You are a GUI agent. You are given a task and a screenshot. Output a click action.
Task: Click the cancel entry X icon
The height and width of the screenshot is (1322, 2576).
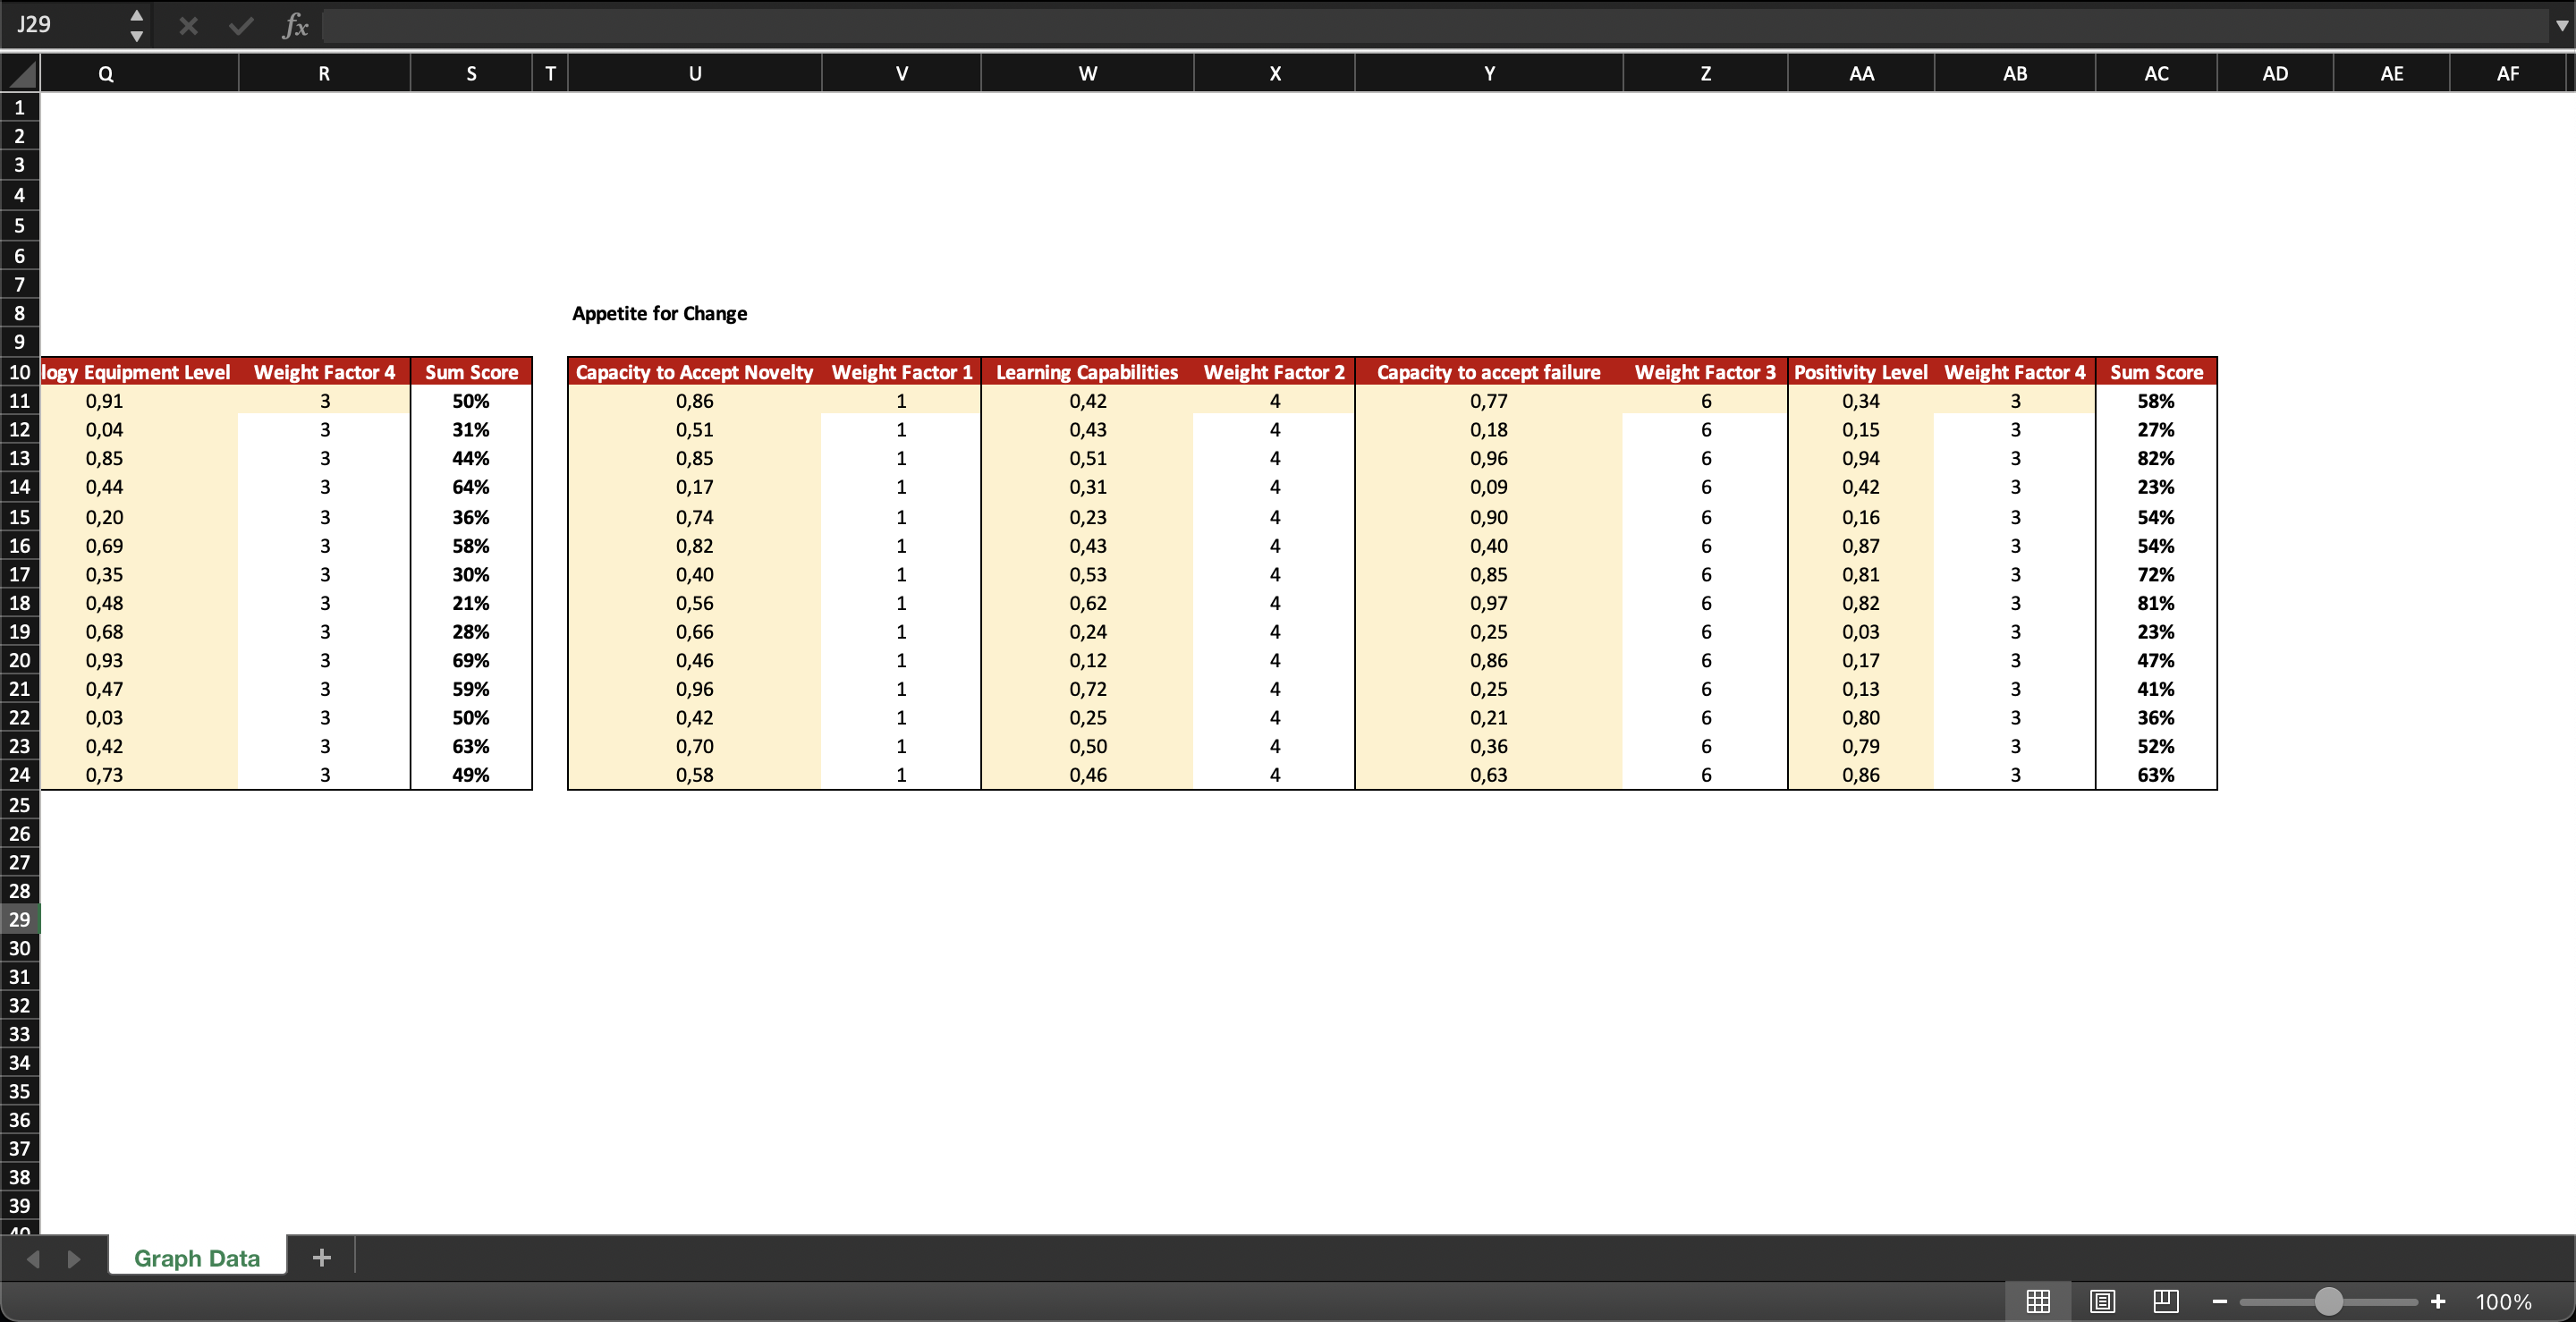pyautogui.click(x=188, y=26)
